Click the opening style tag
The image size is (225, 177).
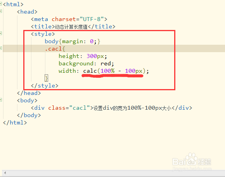(43, 34)
